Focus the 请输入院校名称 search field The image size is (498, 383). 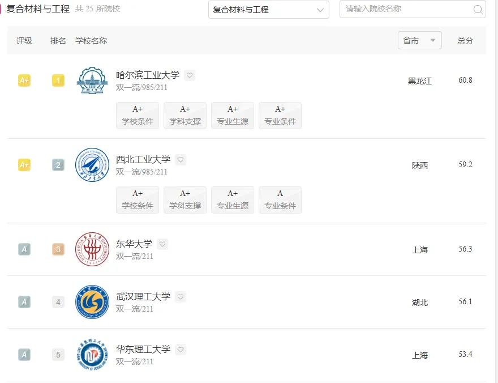413,9
